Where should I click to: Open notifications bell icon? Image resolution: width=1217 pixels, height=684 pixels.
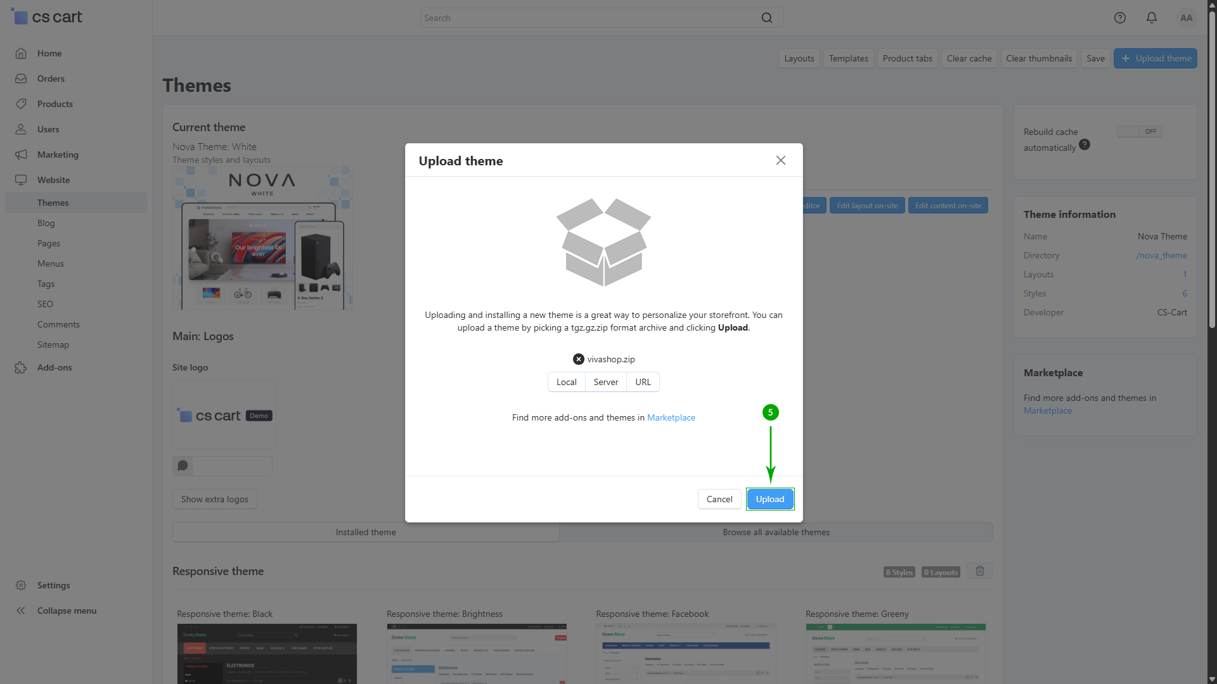point(1151,18)
